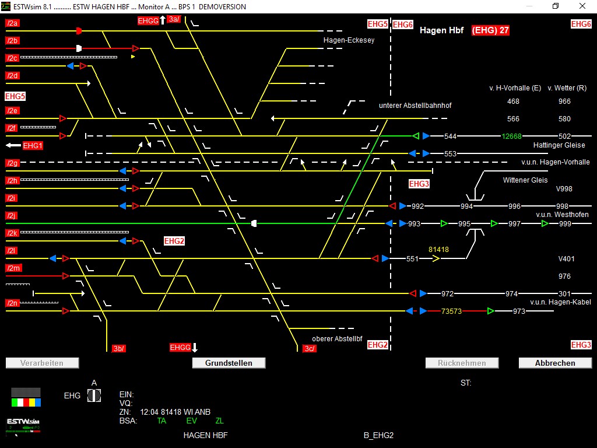Image resolution: width=597 pixels, height=448 pixels.
Task: Click the white train marker on green track /2j
Action: (254, 223)
